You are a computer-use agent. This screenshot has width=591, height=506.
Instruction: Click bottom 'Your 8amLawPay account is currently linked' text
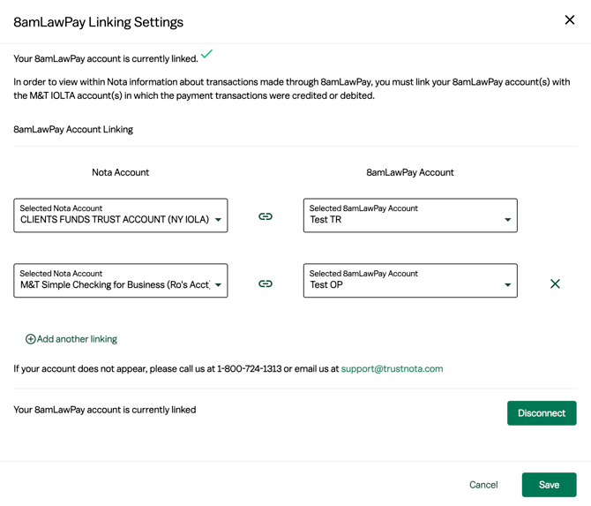pyautogui.click(x=105, y=410)
